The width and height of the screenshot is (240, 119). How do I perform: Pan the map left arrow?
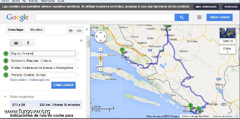[97, 36]
